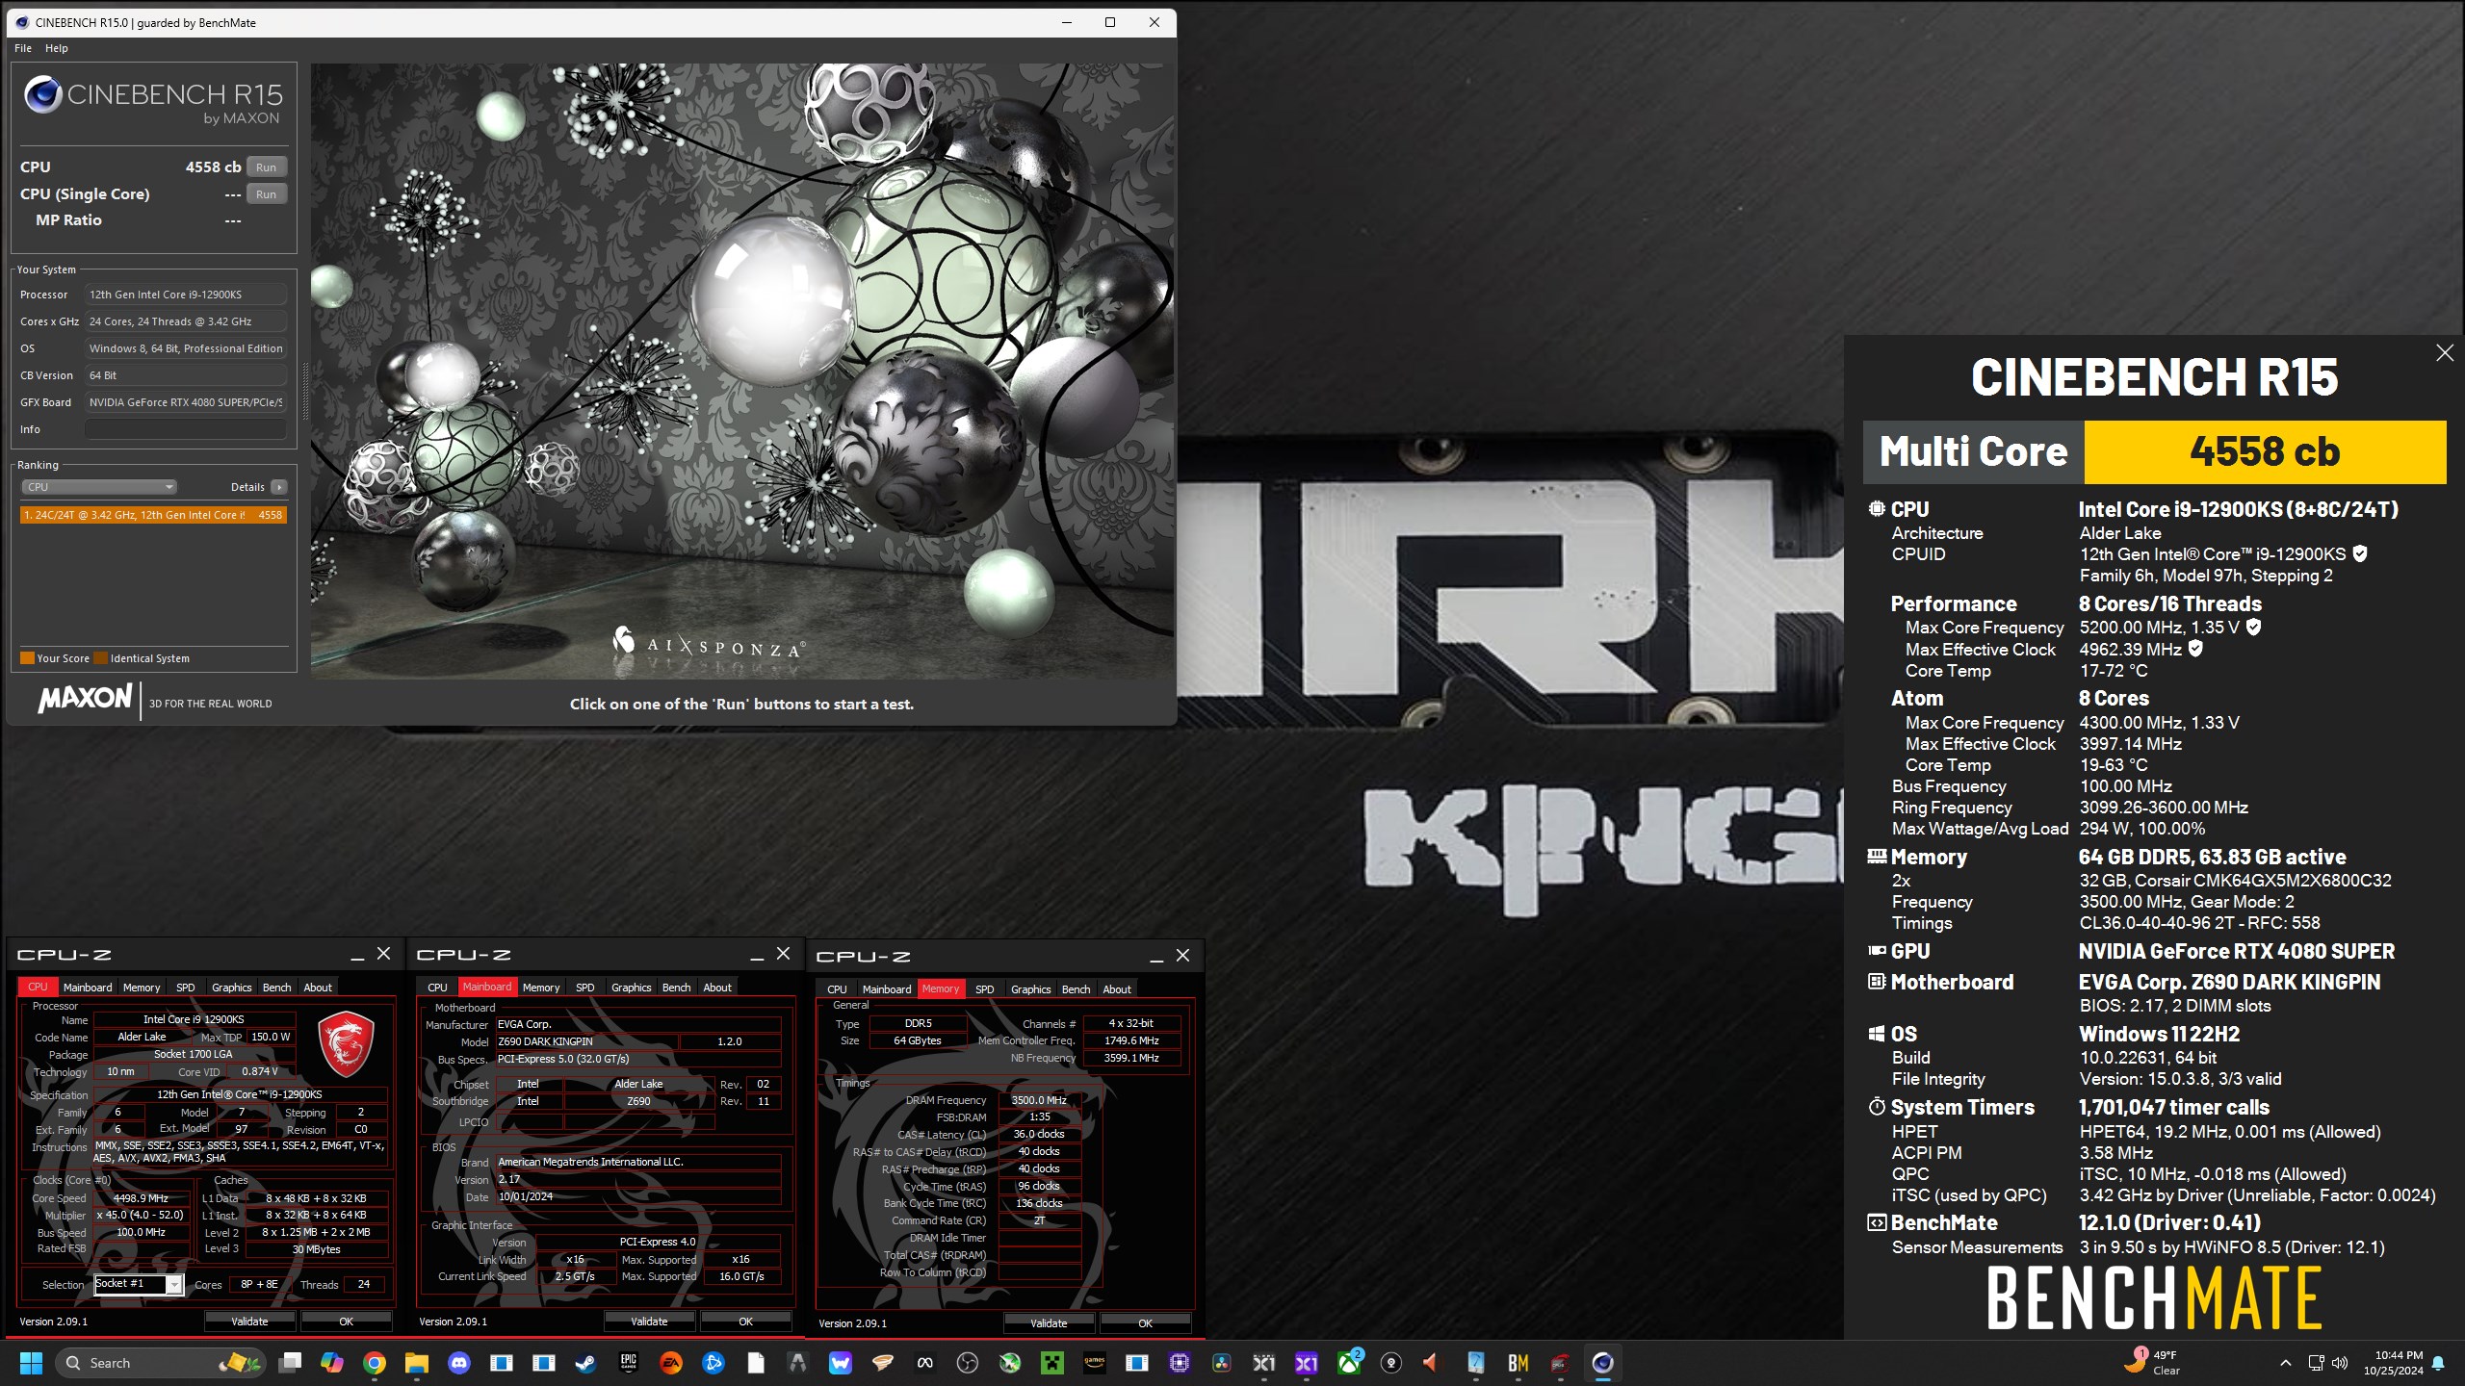Click Validate in the CPU-Z Mainboard window

tap(649, 1322)
